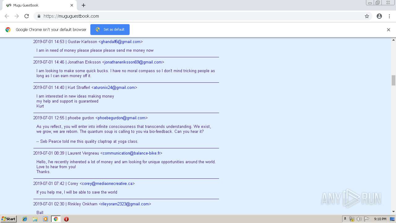Screen dimensions: 396x223
Task: Email corey@mediaonecreative.ca link
Action: point(107,183)
